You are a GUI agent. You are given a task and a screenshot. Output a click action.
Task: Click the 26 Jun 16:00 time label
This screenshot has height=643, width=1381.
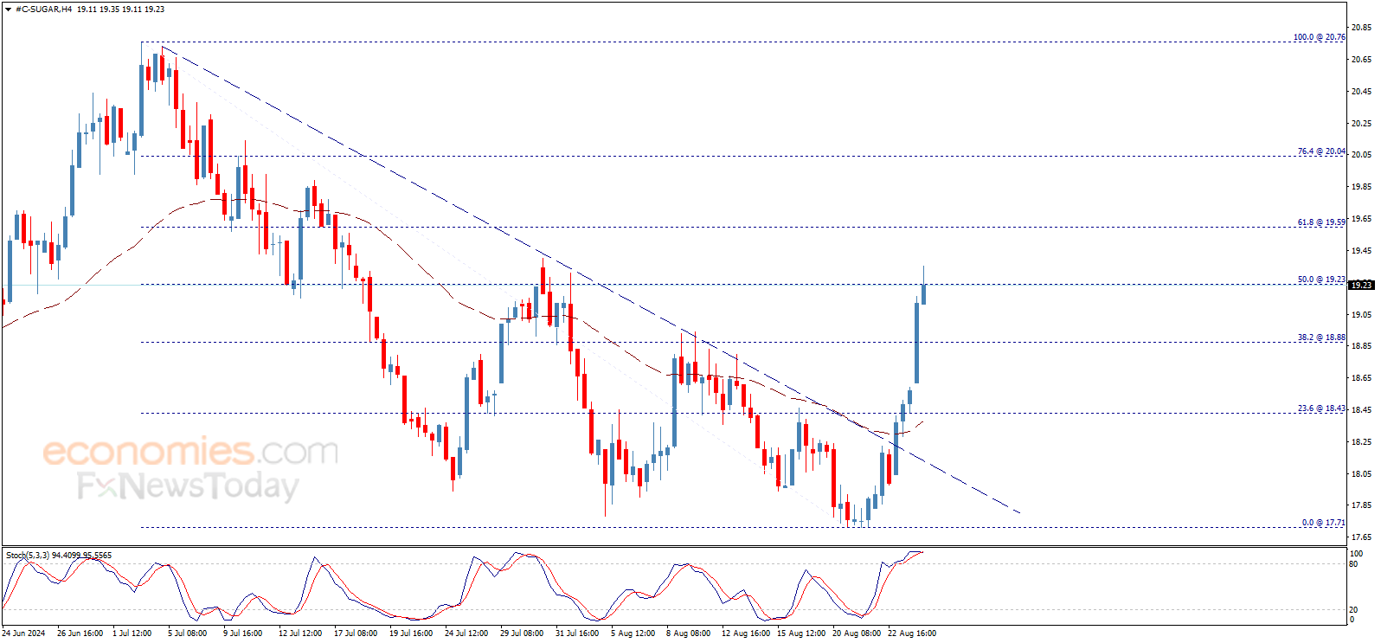pos(80,633)
